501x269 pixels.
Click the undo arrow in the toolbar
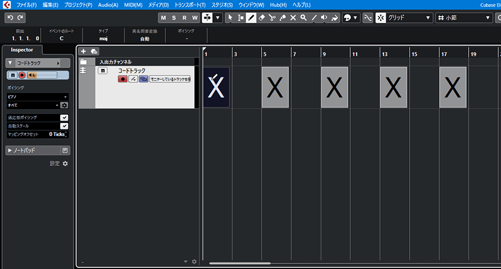[10, 18]
